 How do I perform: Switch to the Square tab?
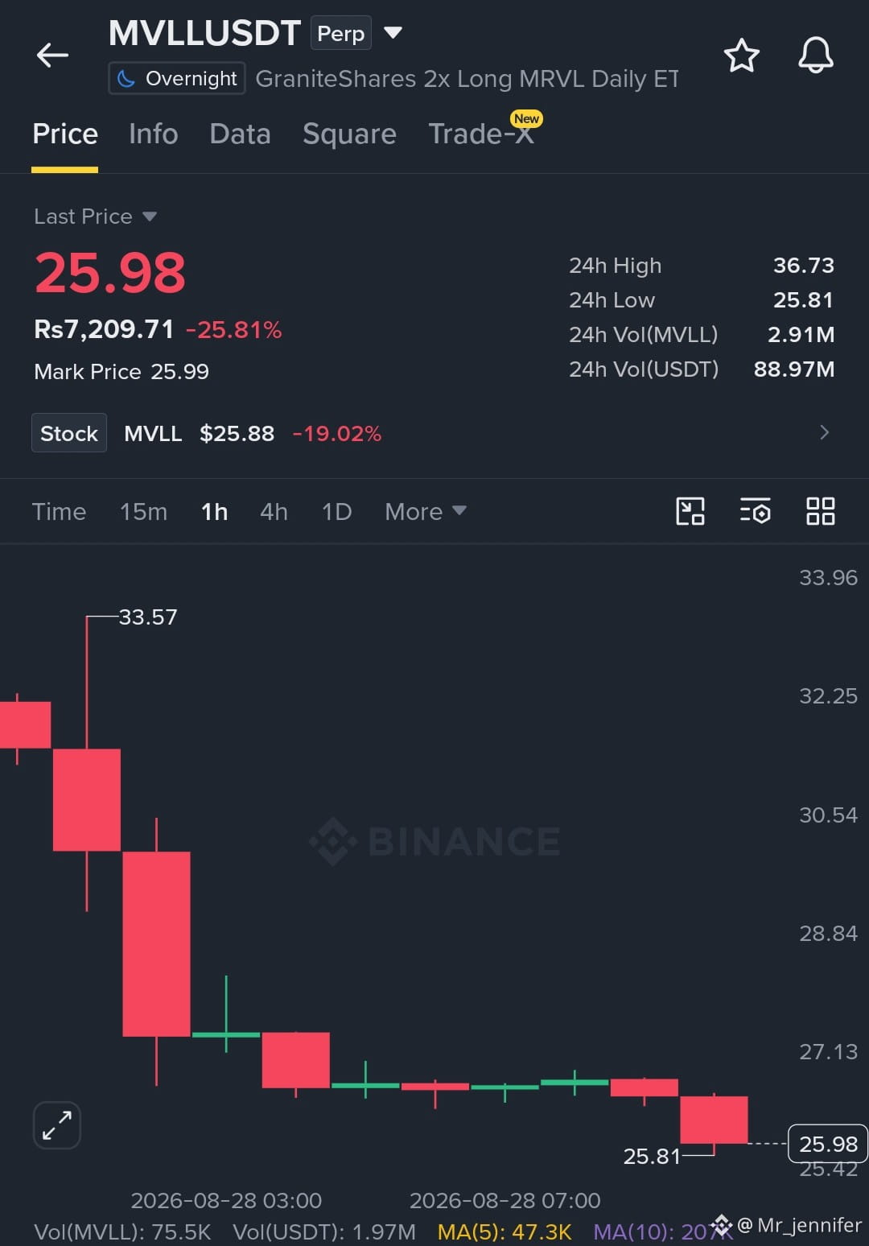coord(349,134)
